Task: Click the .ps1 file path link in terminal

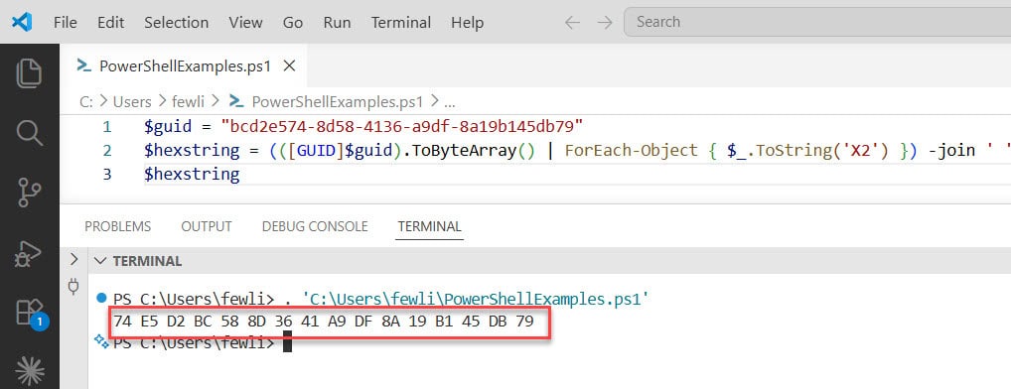Action: click(x=475, y=299)
